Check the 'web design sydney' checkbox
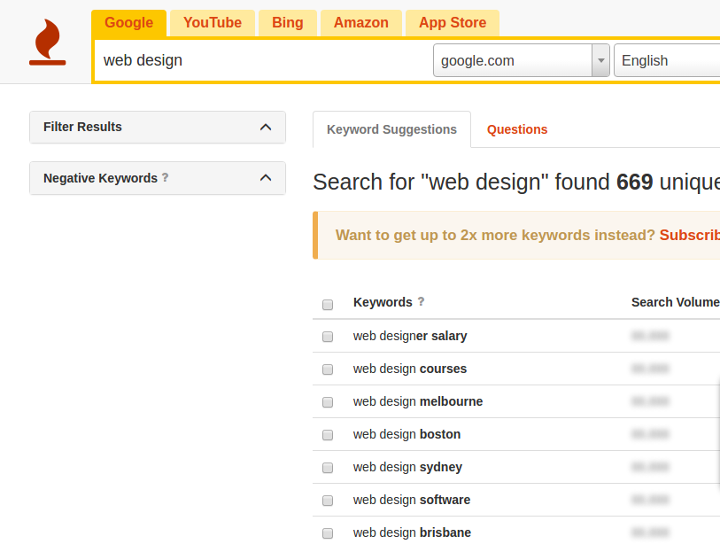 (x=328, y=468)
